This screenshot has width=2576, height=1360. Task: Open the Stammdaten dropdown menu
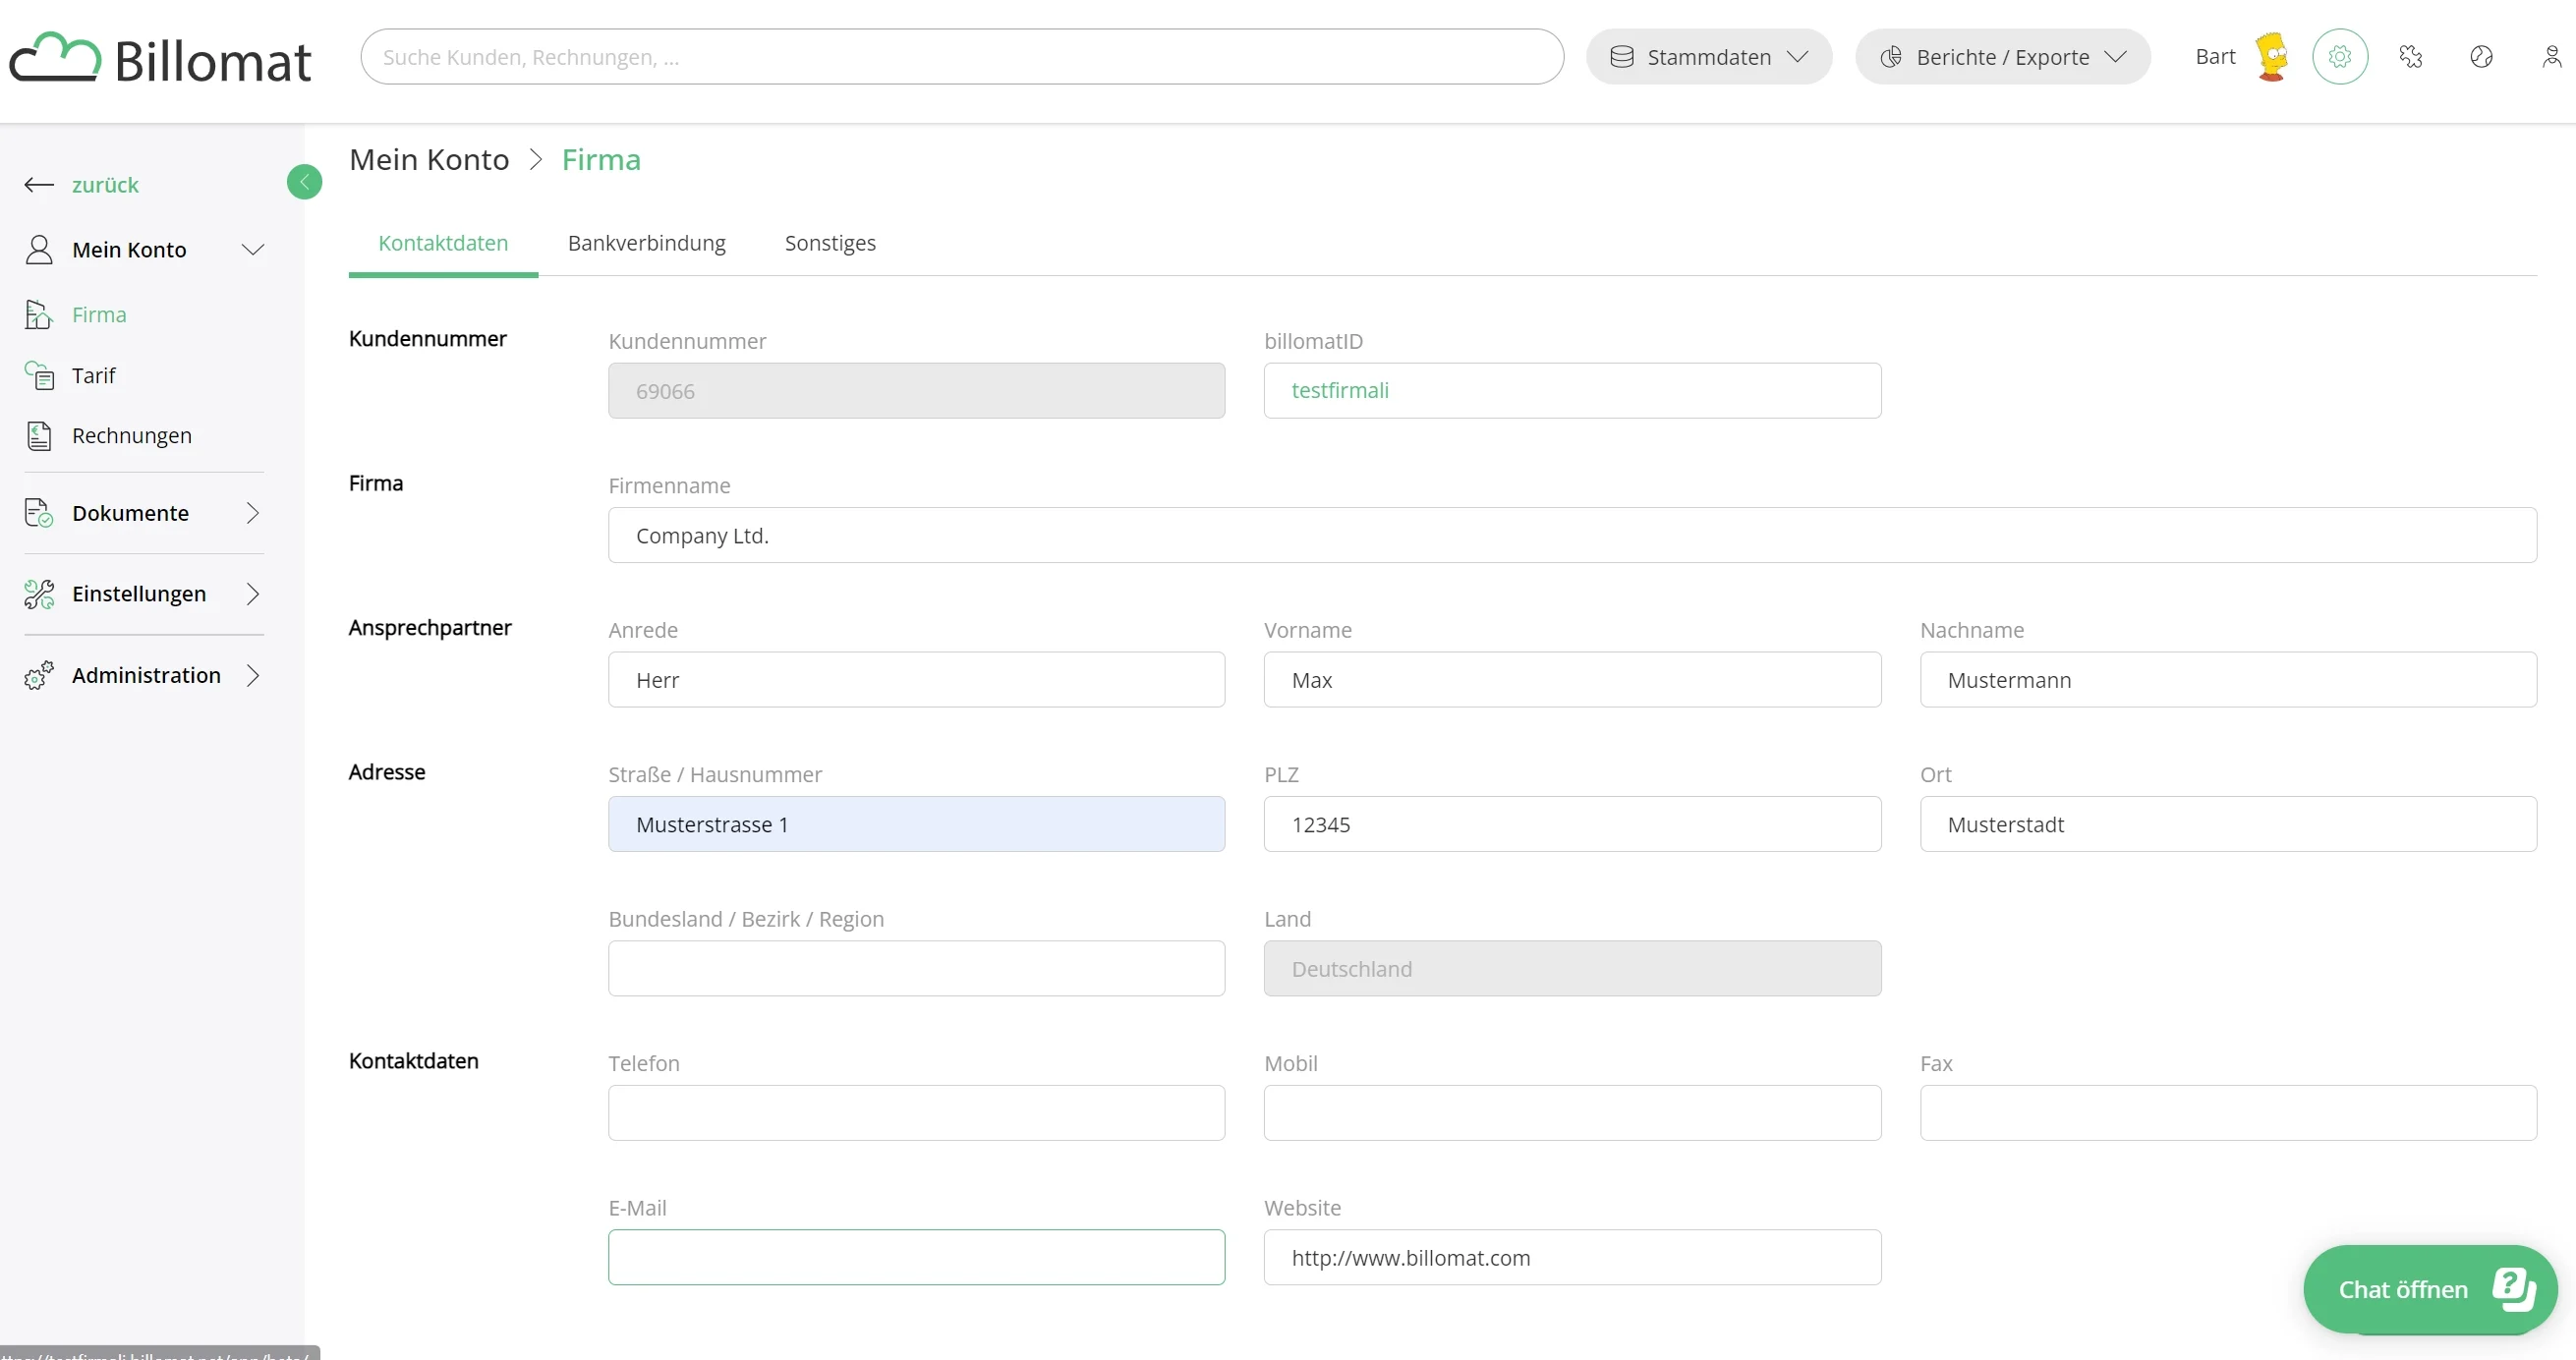(1708, 57)
